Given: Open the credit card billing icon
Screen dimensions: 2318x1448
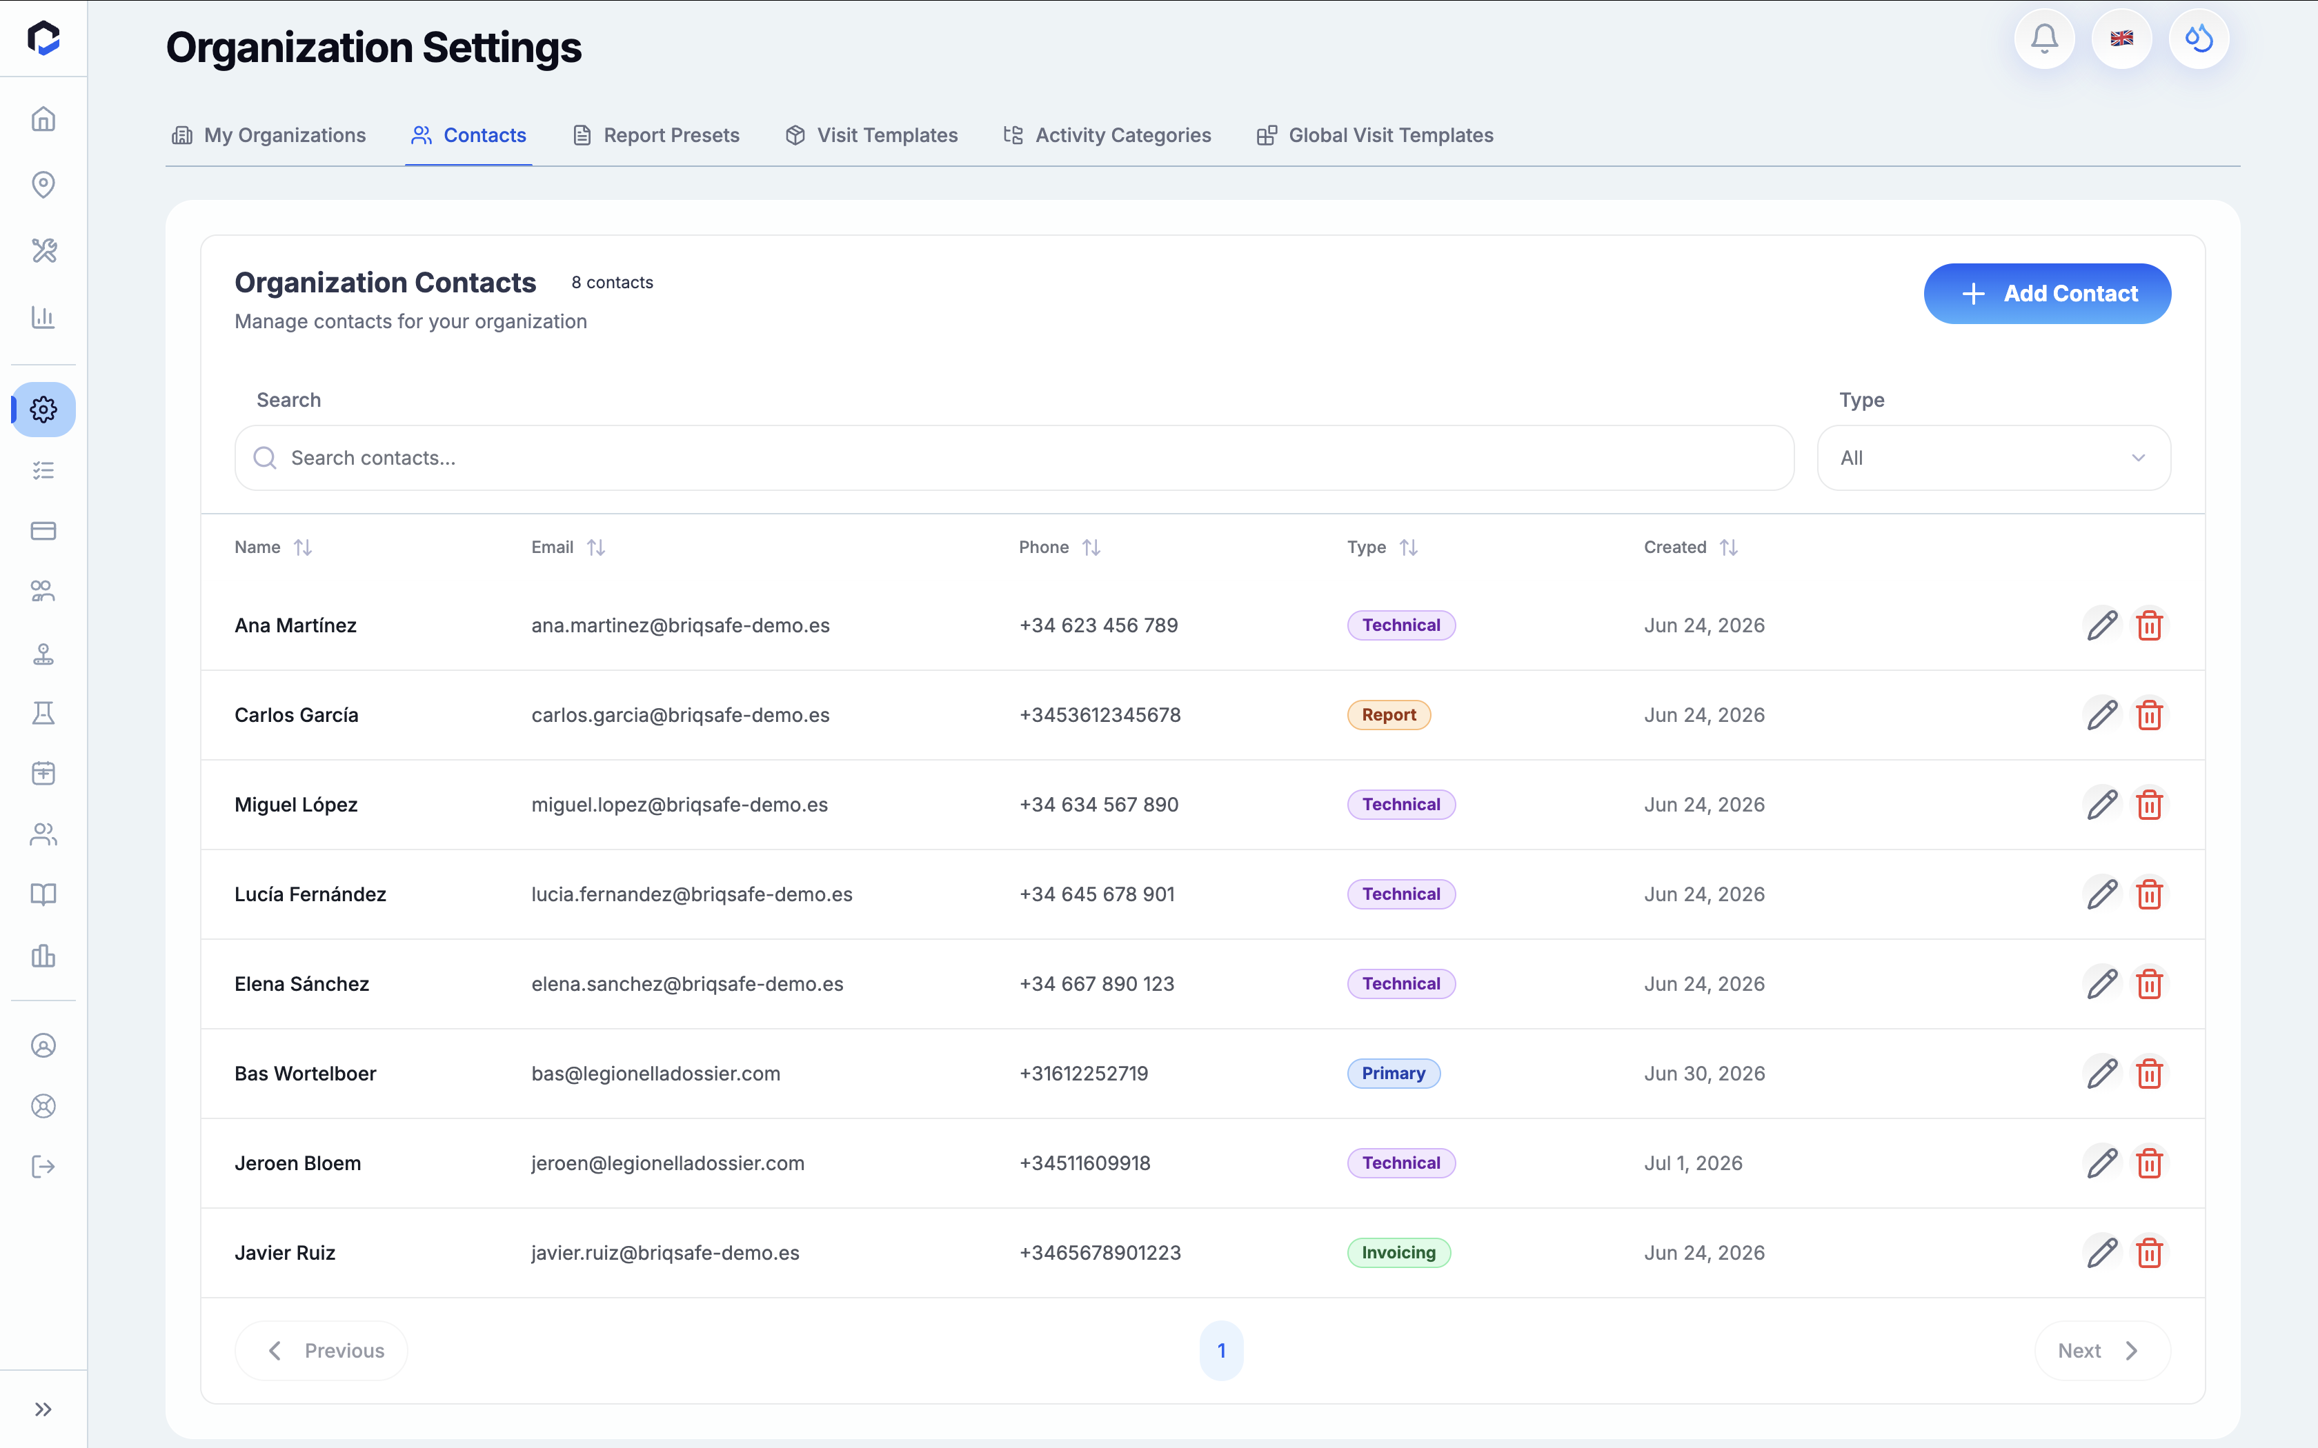Looking at the screenshot, I should pyautogui.click(x=43, y=530).
